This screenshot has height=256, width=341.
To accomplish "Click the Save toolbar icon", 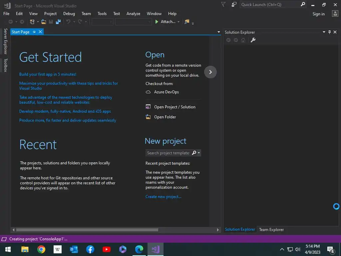I will pos(51,22).
